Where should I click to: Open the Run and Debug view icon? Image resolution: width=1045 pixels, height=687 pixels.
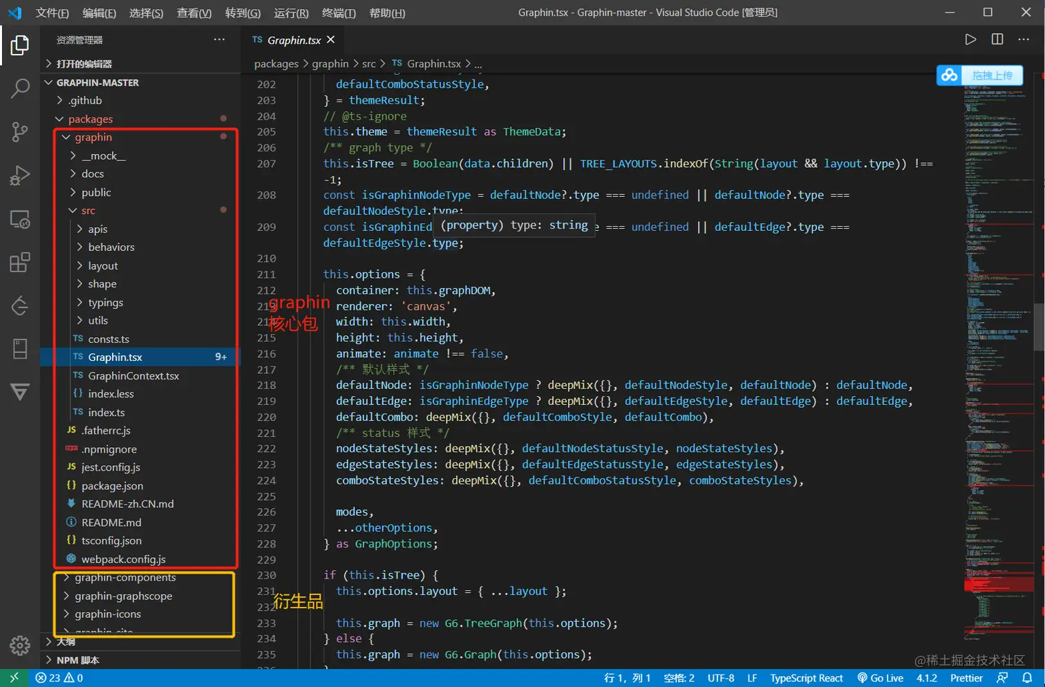tap(19, 176)
